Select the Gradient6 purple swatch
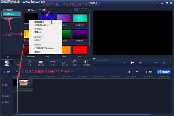The image size is (174, 116). pos(80,34)
